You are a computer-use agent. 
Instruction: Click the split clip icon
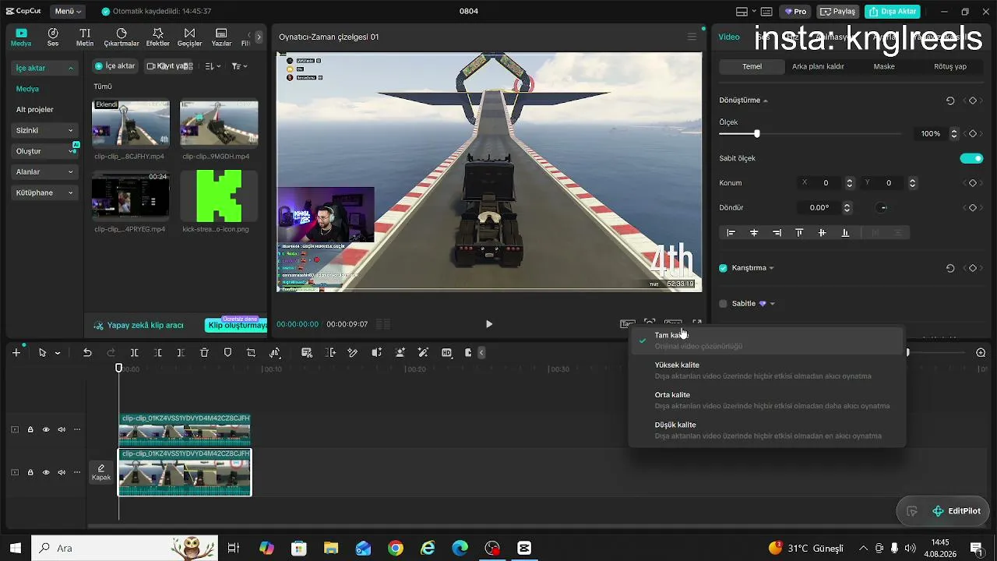pyautogui.click(x=135, y=353)
